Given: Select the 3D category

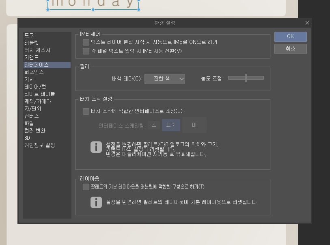Looking at the screenshot, I should click(x=47, y=138).
